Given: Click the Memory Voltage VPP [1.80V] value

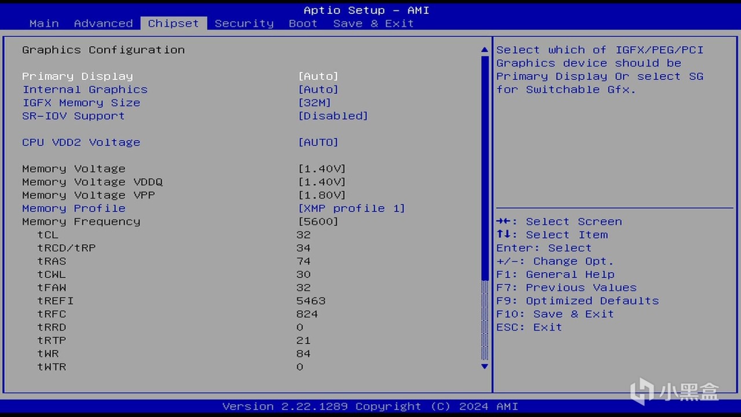Looking at the screenshot, I should [x=322, y=195].
